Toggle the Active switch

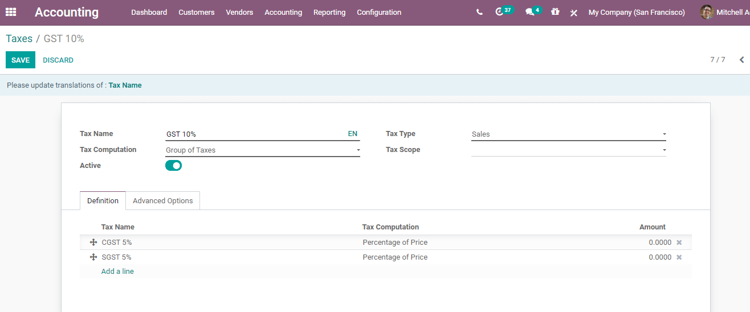click(x=173, y=166)
